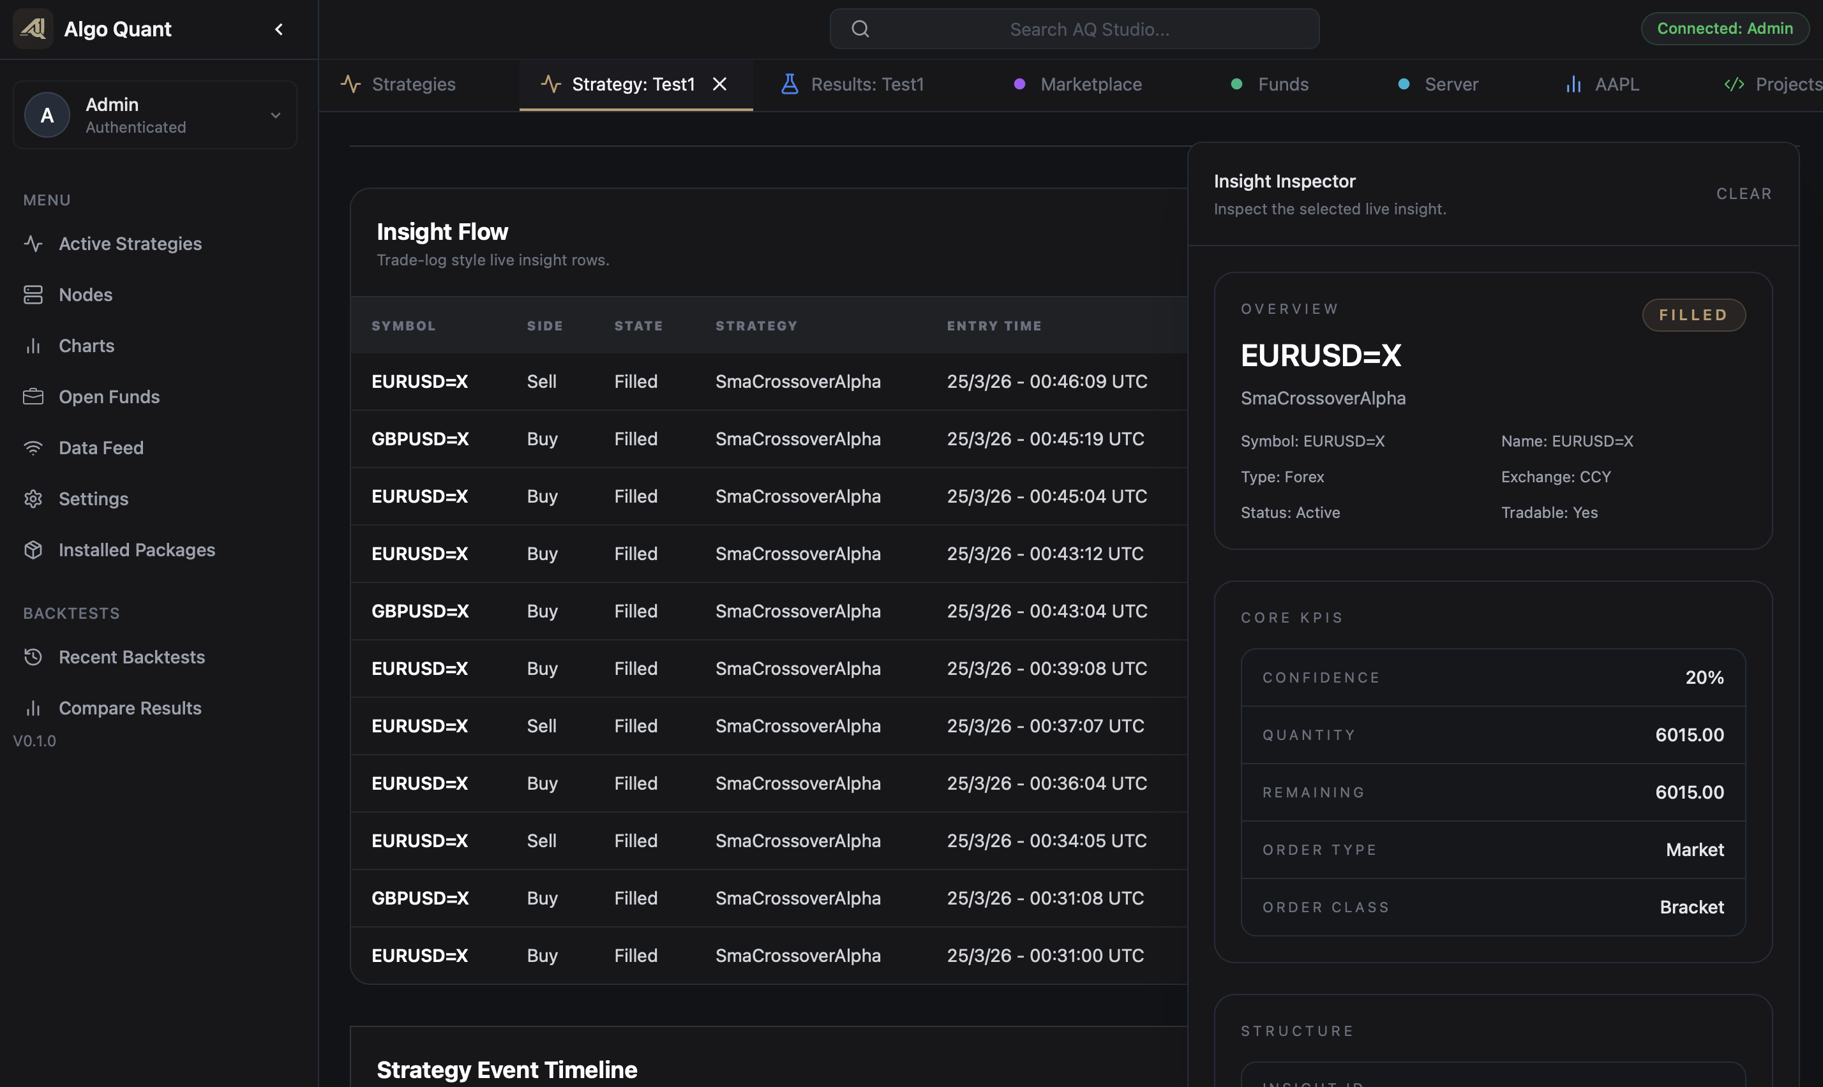Sort by the SYMBOL column header
The image size is (1823, 1087).
[x=403, y=326]
